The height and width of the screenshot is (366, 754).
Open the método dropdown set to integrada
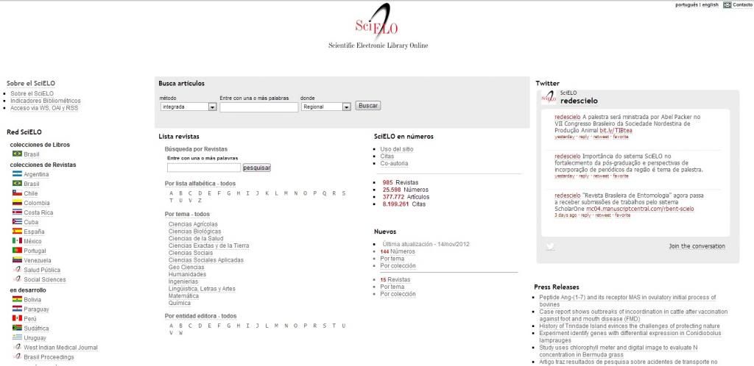188,107
